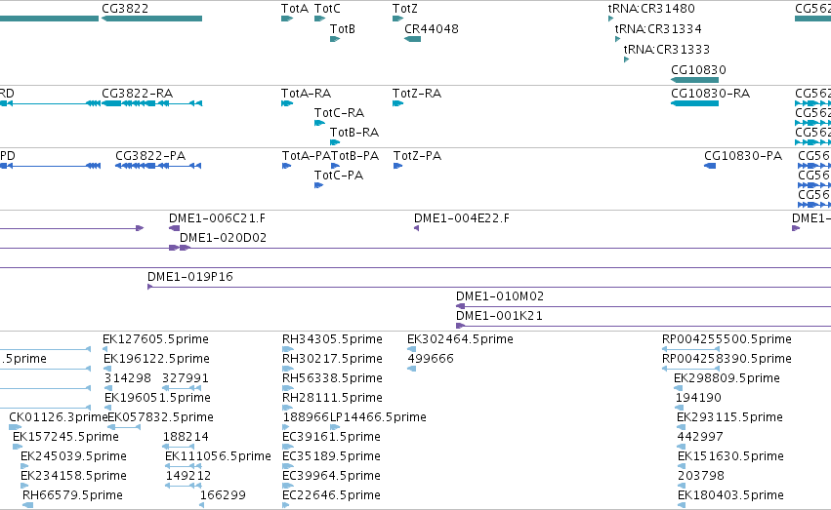Click the TotB gene label
The height and width of the screenshot is (510, 831).
[343, 29]
